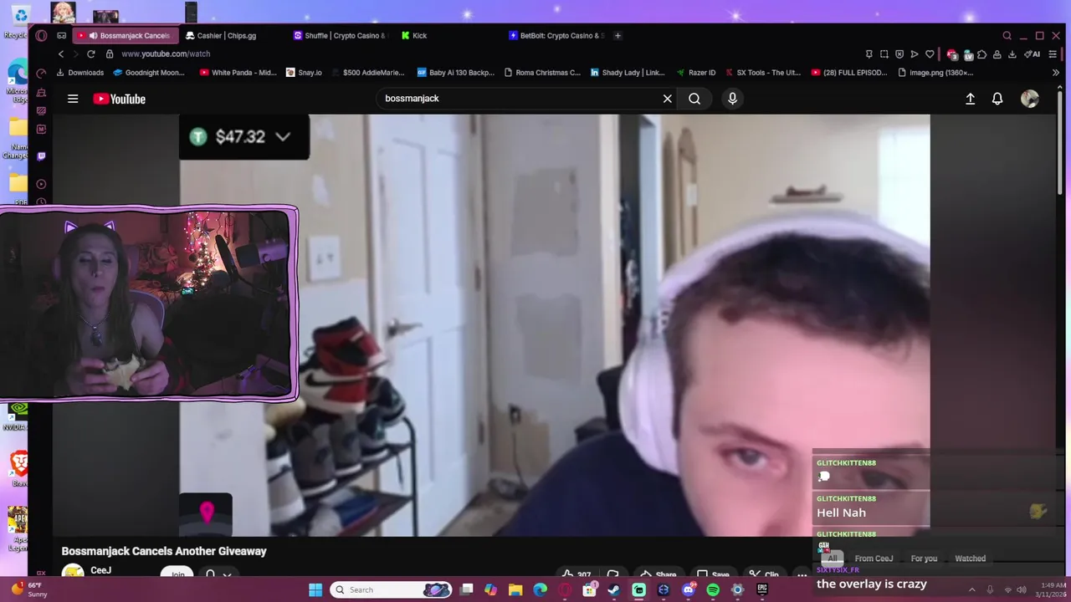1071x602 pixels.
Task: Like the video with 307 likes
Action: pyautogui.click(x=576, y=574)
